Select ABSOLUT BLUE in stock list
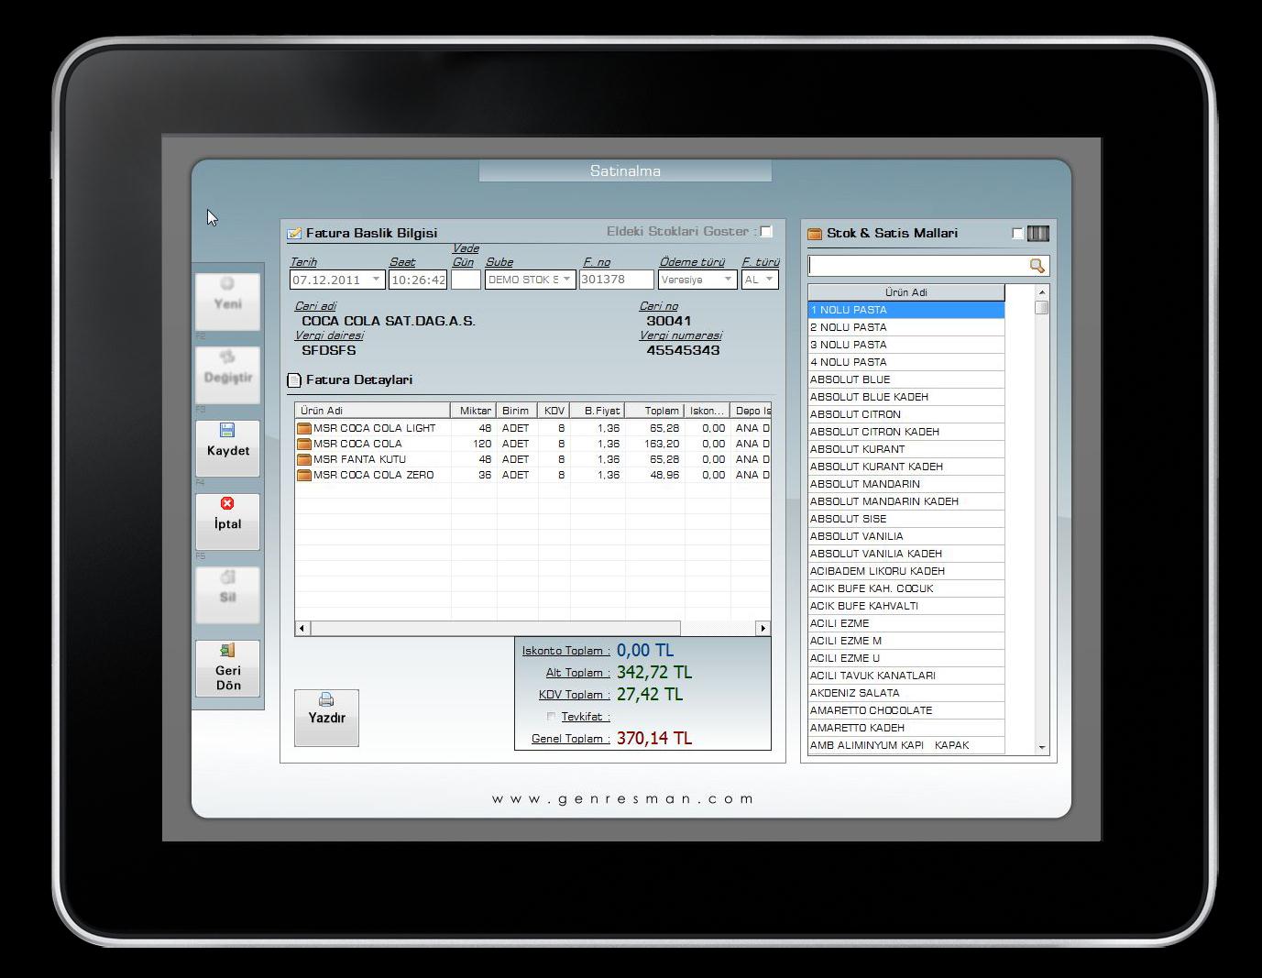Viewport: 1262px width, 978px height. 906,379
